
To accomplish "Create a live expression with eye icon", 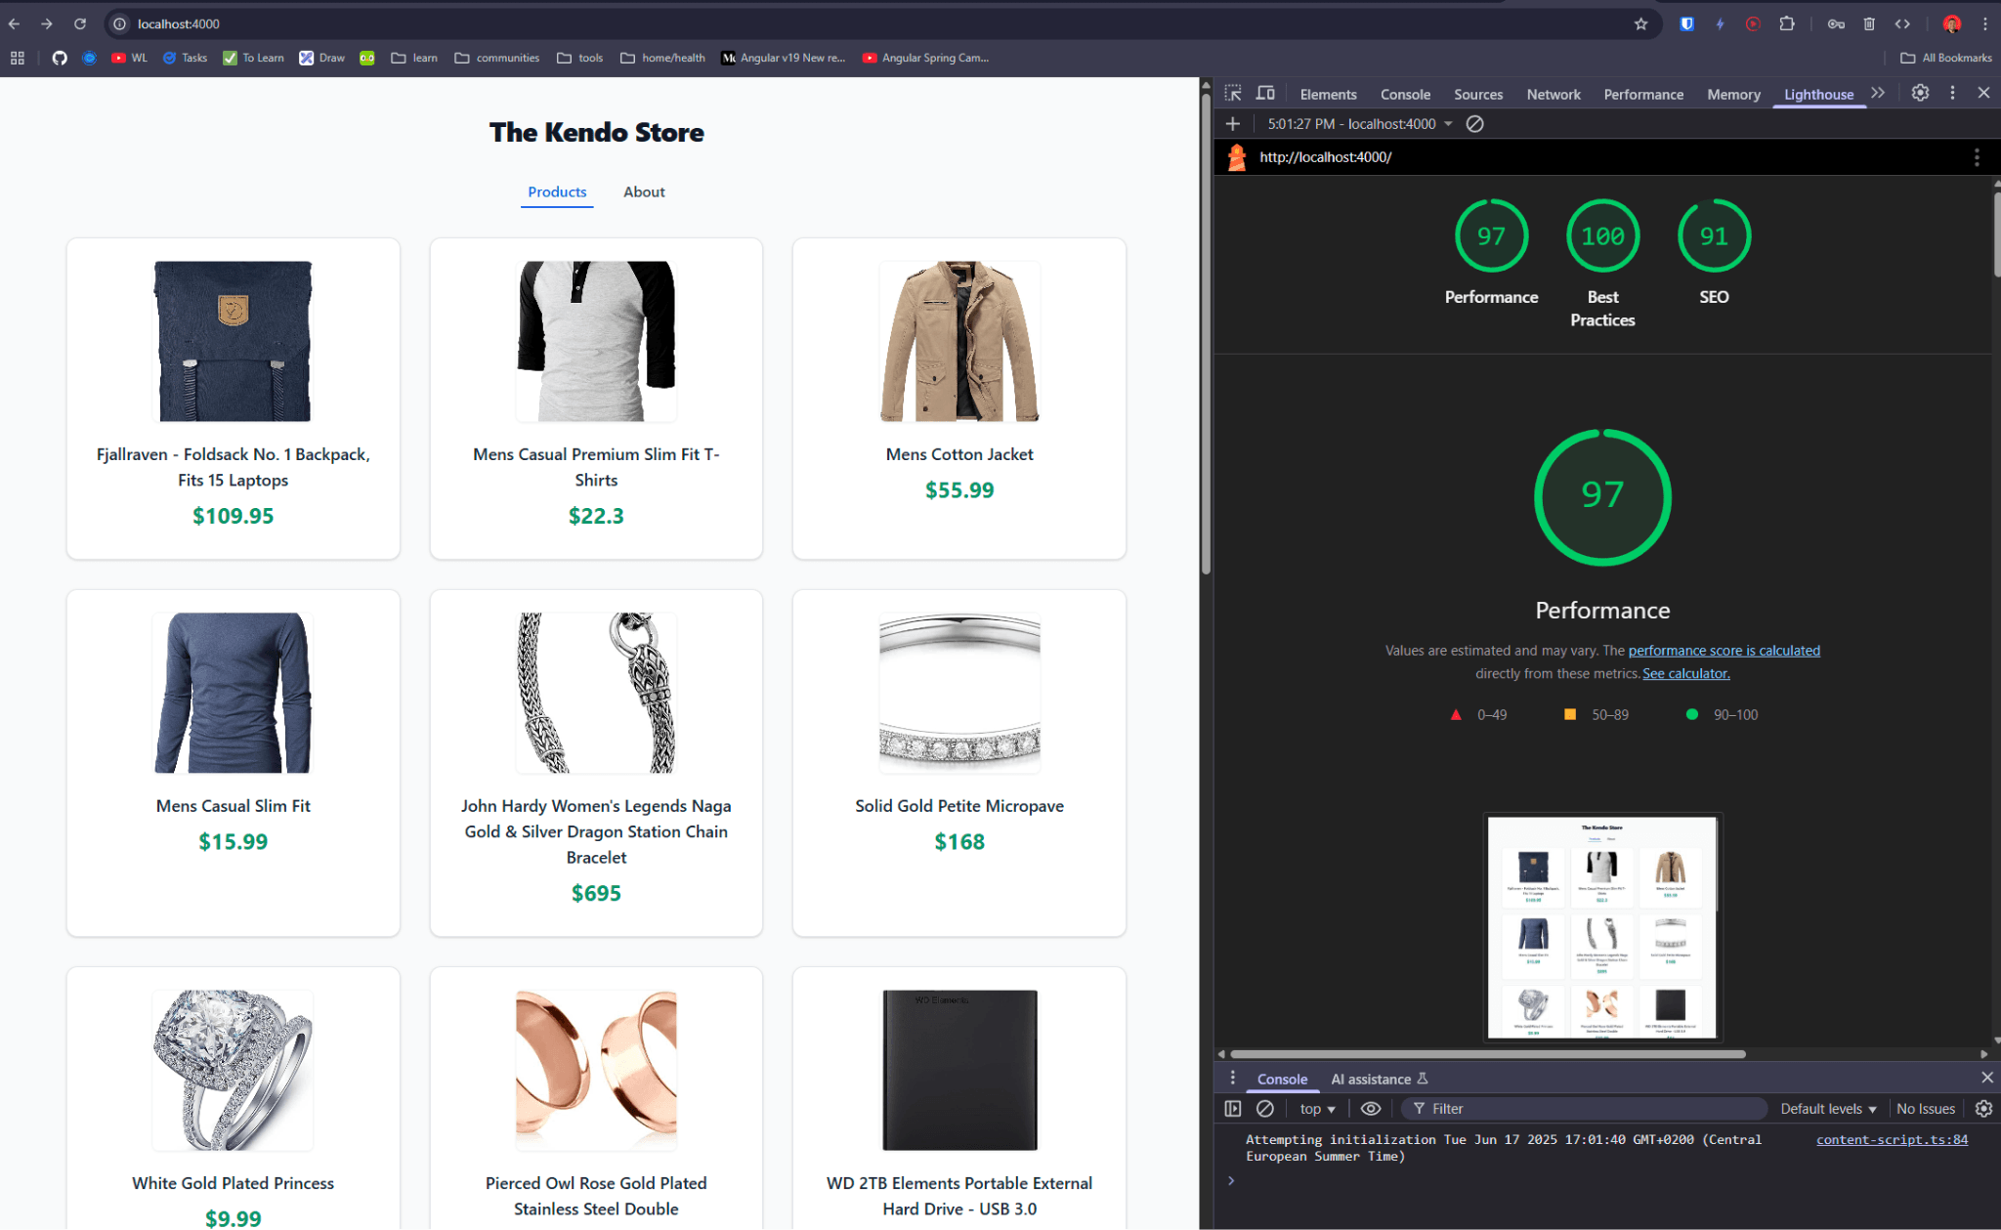I will 1371,1109.
